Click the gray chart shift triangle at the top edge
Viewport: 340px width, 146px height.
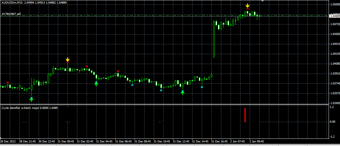(262, 1)
